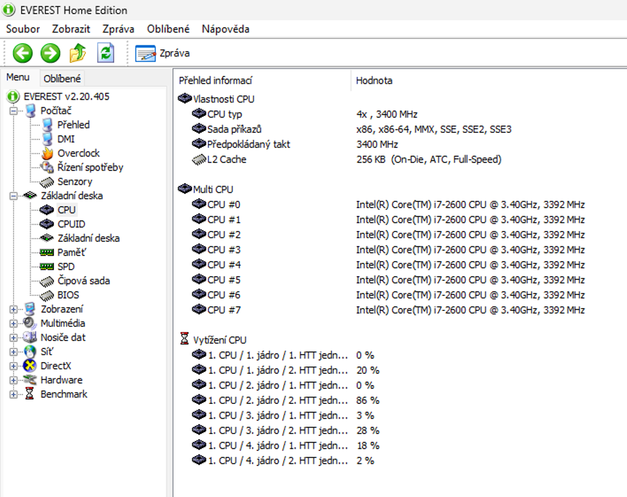Open the BIOS page

click(x=68, y=294)
